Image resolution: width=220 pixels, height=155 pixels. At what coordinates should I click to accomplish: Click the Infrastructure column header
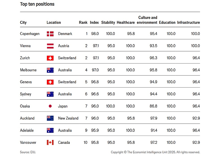188,22
